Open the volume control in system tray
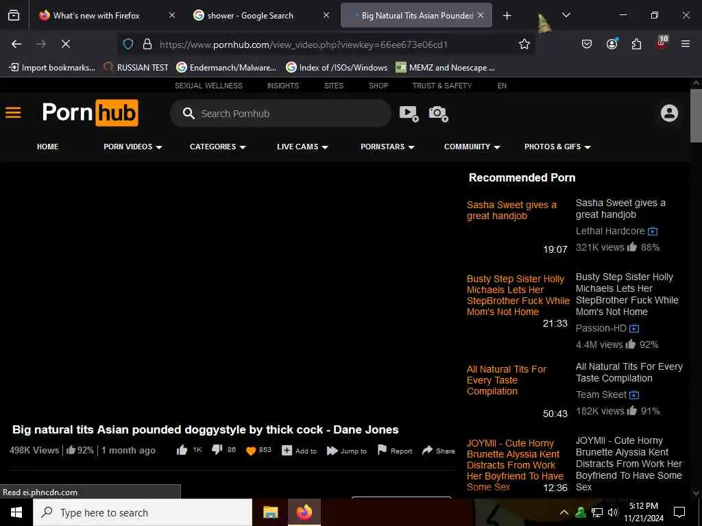 pyautogui.click(x=612, y=512)
